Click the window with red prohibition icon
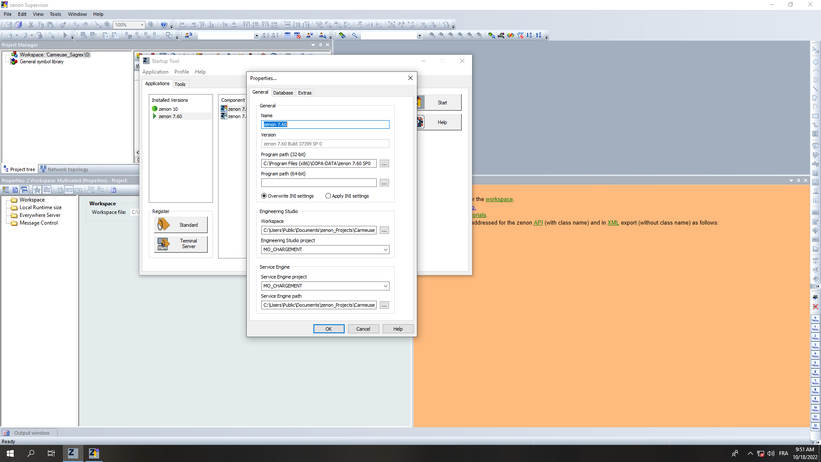Image resolution: width=821 pixels, height=462 pixels. 298,36
